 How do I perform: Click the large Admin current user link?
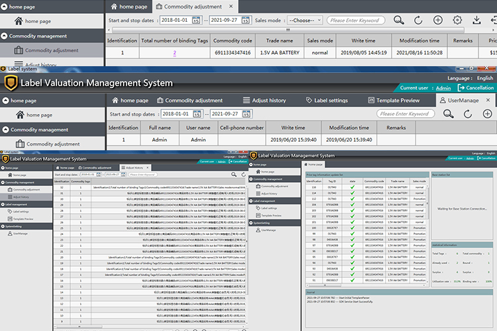pos(443,88)
